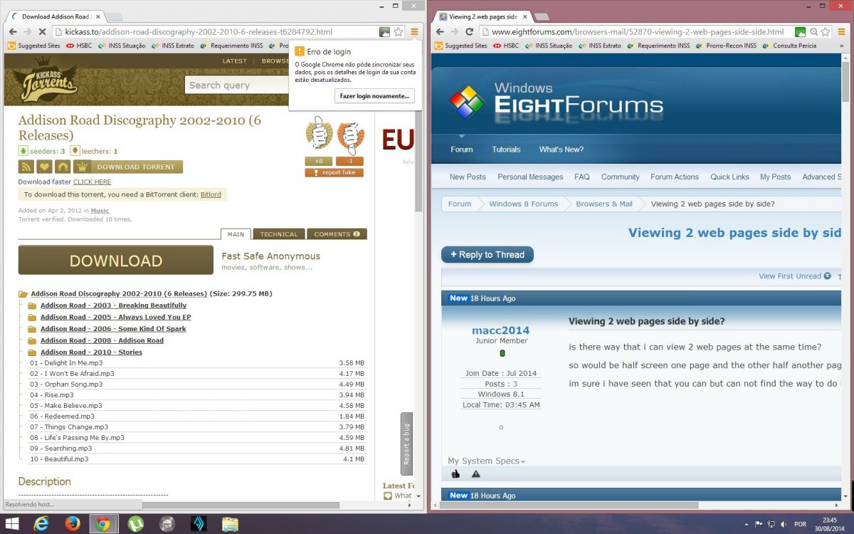This screenshot has height=534, width=854.
Task: Click the heart favorite icon on torrent page
Action: [x=44, y=167]
